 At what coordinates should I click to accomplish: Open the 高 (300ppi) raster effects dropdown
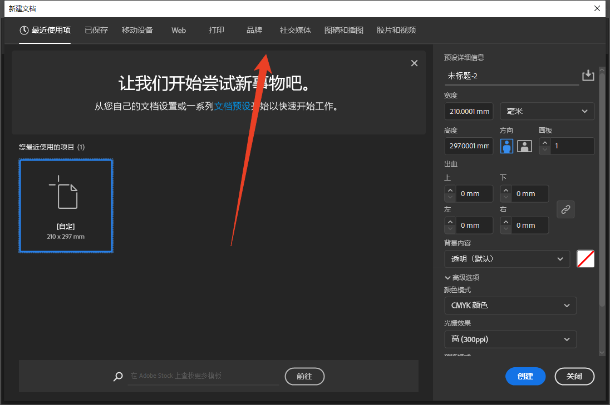coord(510,339)
